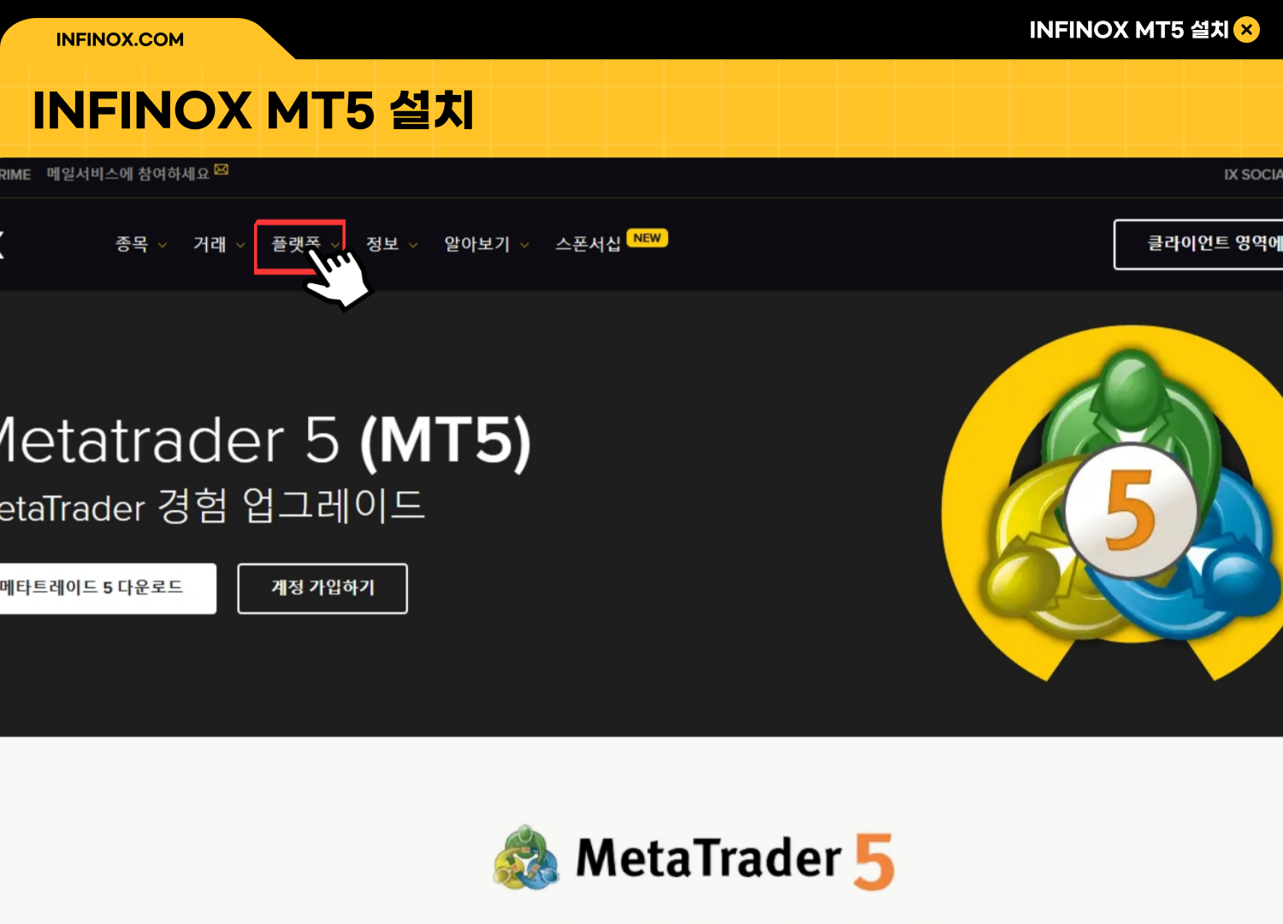The height and width of the screenshot is (924, 1283).
Task: Click the orange 5 in MetaTrader wordmark
Action: [873, 862]
